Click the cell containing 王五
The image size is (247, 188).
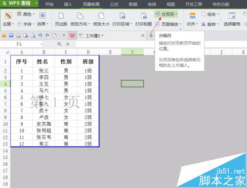(43, 84)
